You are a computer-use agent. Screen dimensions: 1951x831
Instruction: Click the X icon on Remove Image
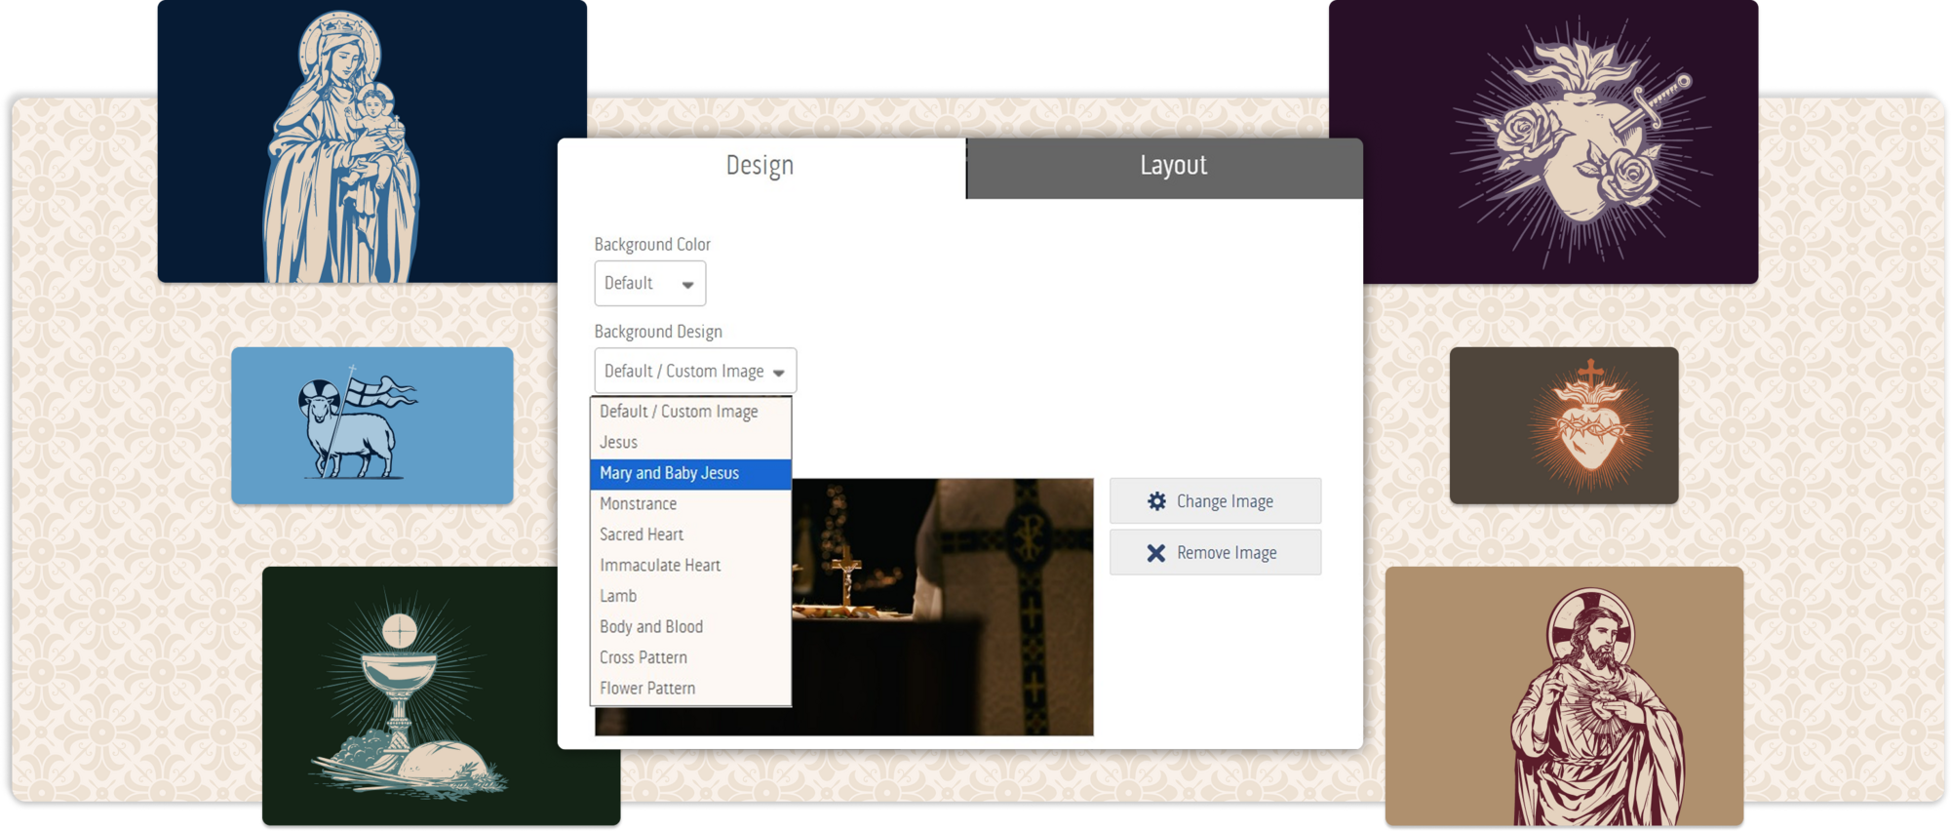1156,553
